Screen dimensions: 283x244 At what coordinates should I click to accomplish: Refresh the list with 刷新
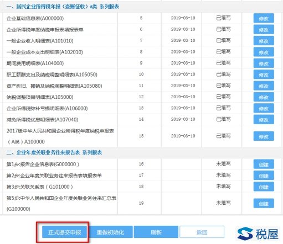click(156, 232)
